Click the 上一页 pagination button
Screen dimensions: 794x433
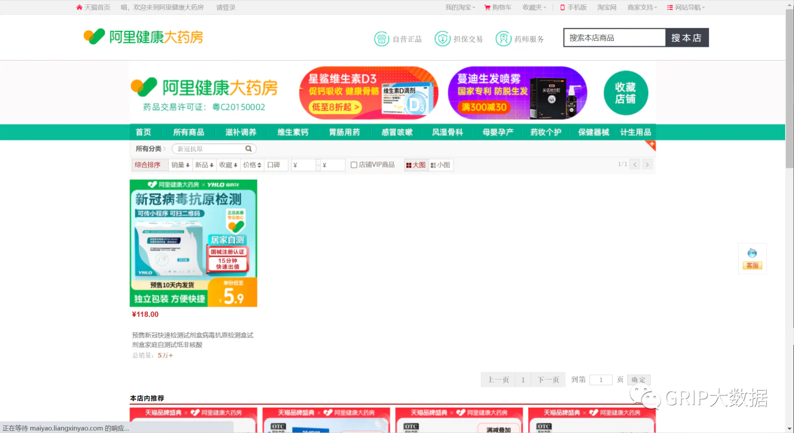[498, 380]
